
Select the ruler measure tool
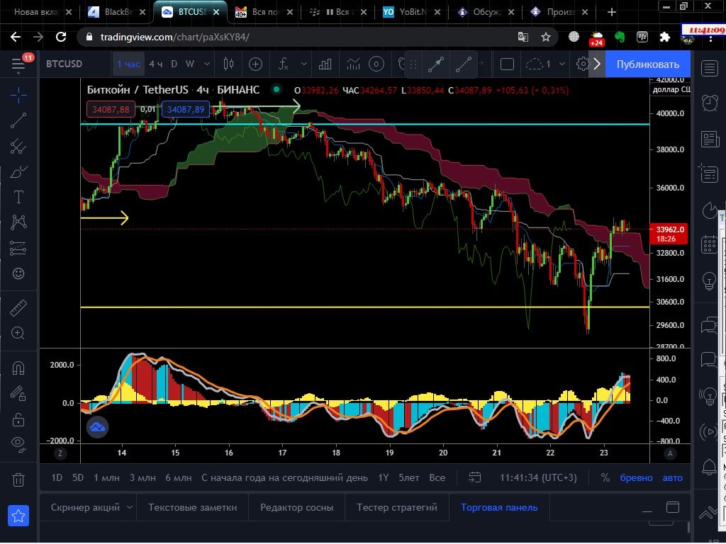tap(18, 308)
